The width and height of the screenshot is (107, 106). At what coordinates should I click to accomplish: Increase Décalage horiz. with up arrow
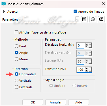click(87, 44)
